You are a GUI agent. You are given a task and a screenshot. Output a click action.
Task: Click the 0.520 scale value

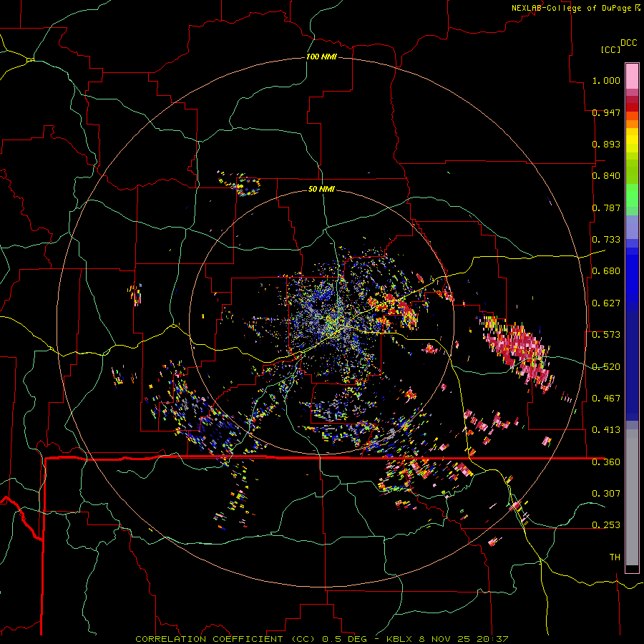tap(606, 367)
